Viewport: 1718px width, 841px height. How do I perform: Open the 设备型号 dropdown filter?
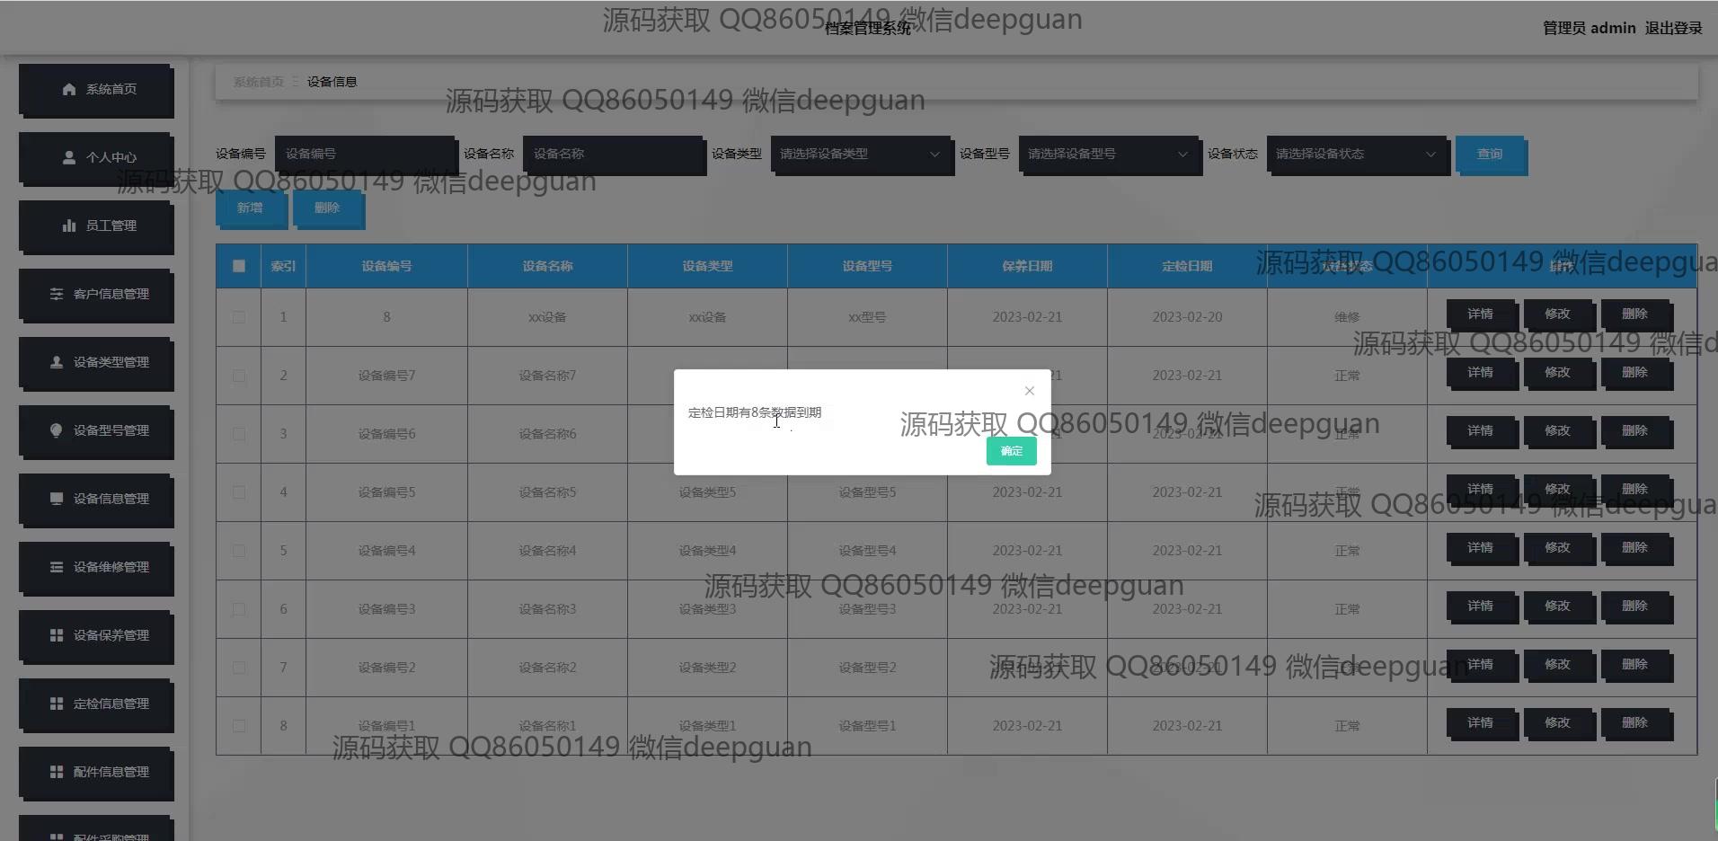tap(1109, 155)
